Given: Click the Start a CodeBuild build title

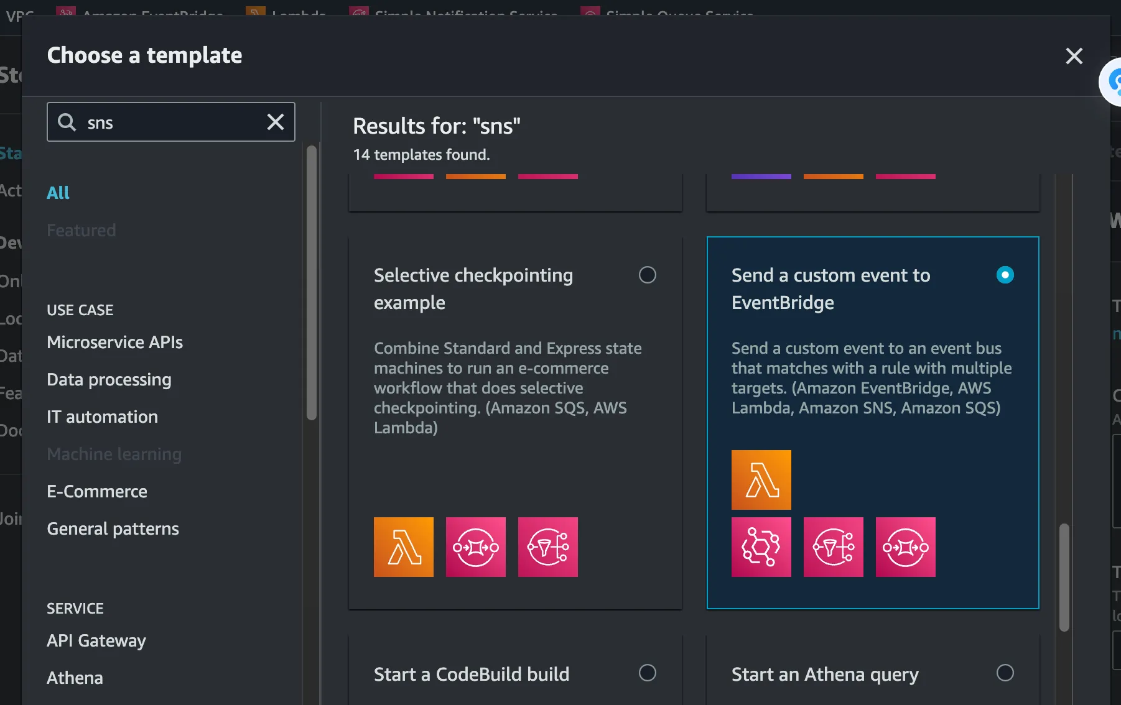Looking at the screenshot, I should click(472, 674).
